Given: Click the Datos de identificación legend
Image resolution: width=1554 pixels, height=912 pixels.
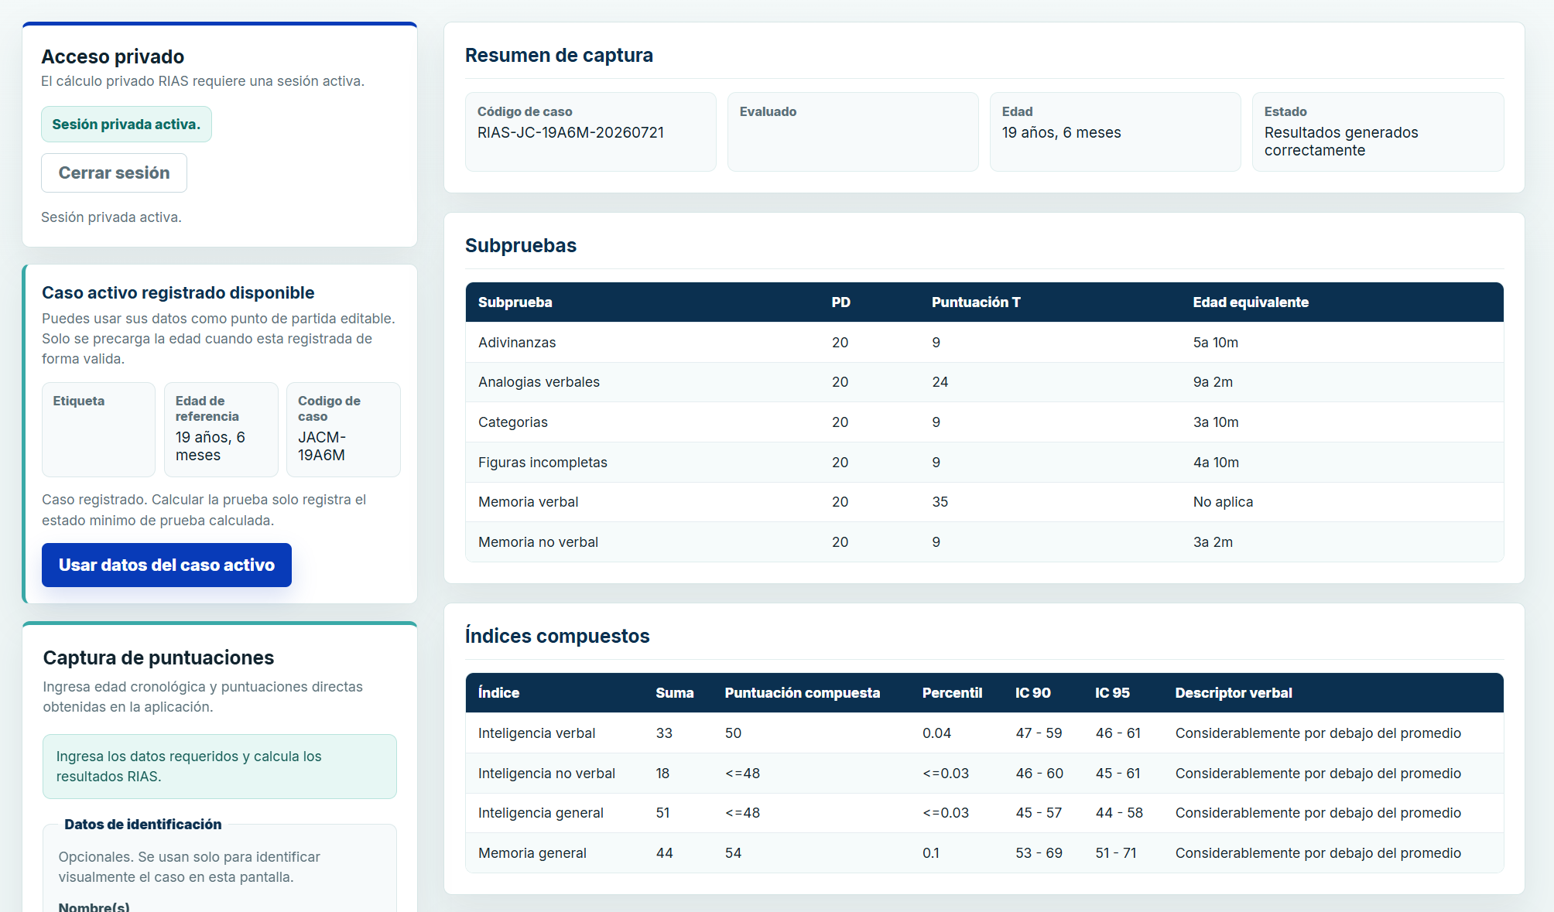Looking at the screenshot, I should click(142, 825).
